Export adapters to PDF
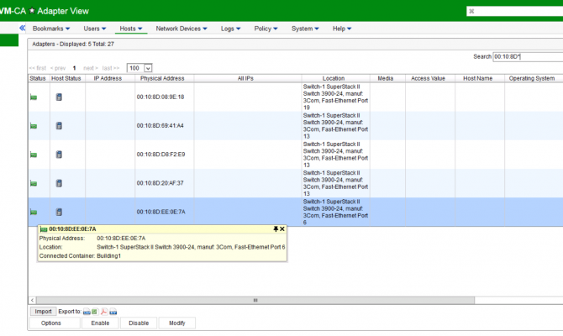Image resolution: width=563 pixels, height=336 pixels. [103, 311]
